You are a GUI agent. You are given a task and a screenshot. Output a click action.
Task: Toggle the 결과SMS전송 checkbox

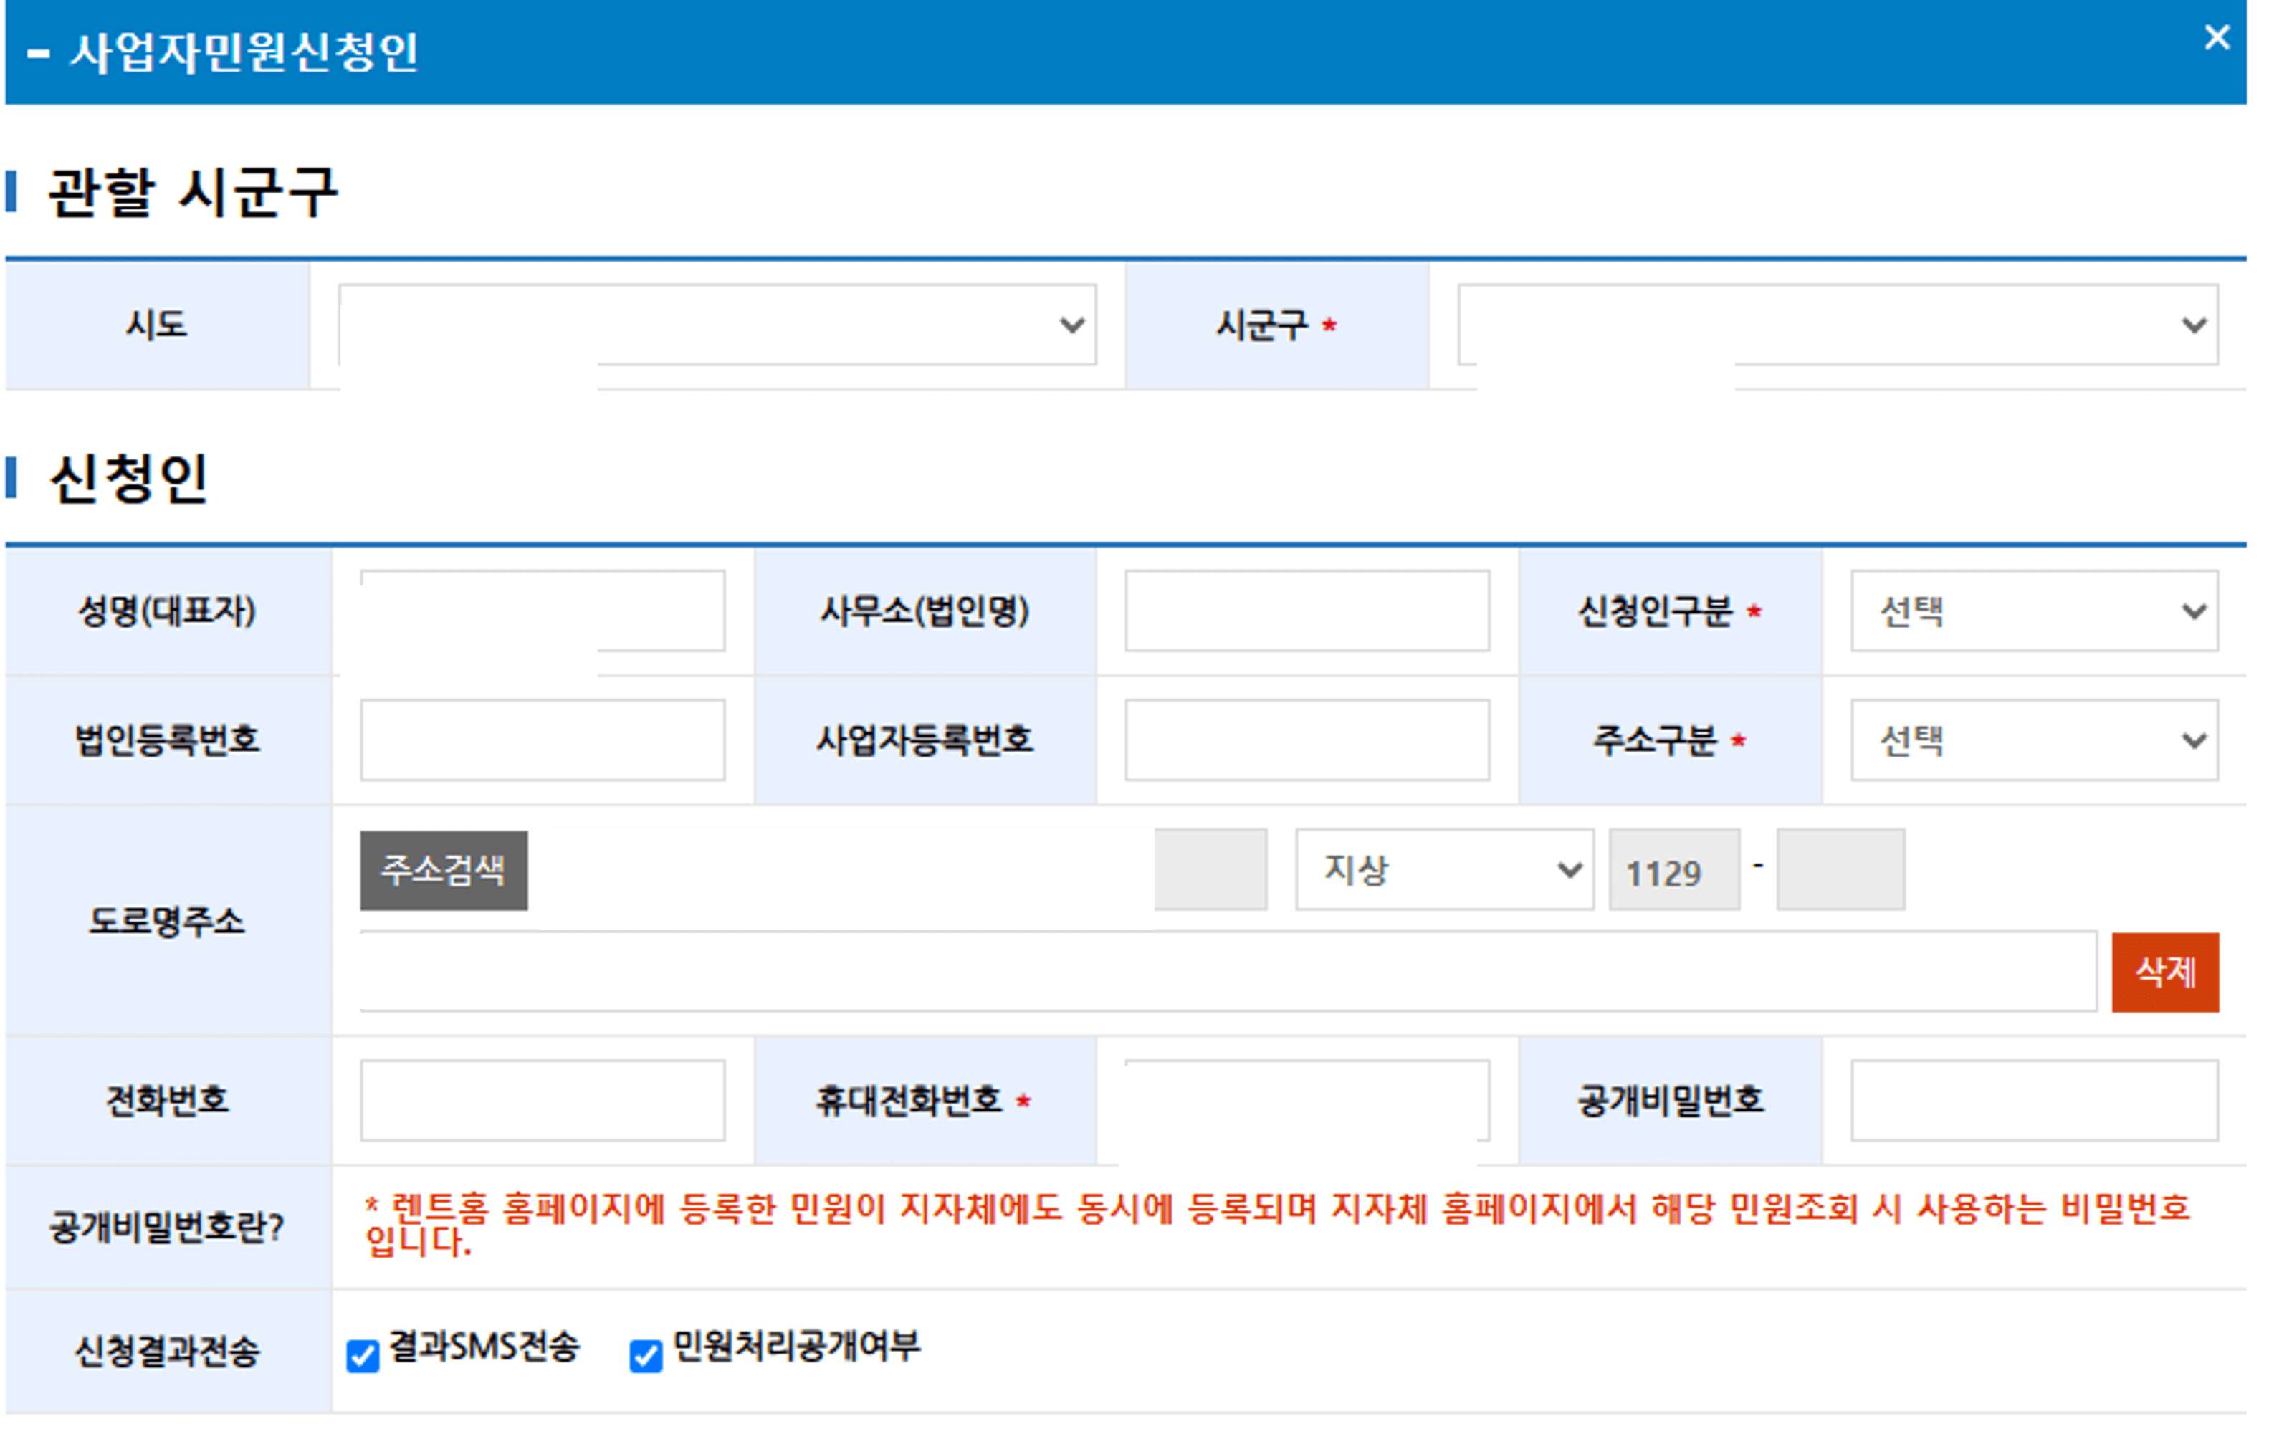click(x=363, y=1355)
